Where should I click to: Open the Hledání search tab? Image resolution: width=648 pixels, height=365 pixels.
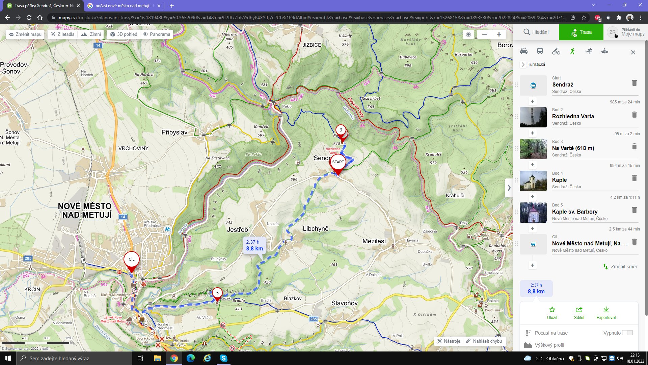[x=536, y=32]
